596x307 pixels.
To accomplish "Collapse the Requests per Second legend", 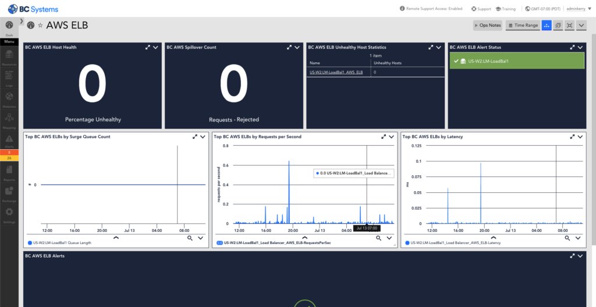I will pyautogui.click(x=304, y=238).
